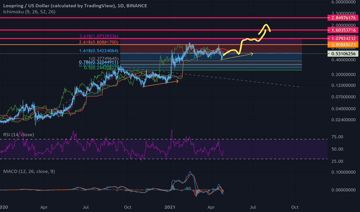Click the 1(0.37749645) Fibonacci label
Viewport: 360px width, 212px height.
[104, 59]
